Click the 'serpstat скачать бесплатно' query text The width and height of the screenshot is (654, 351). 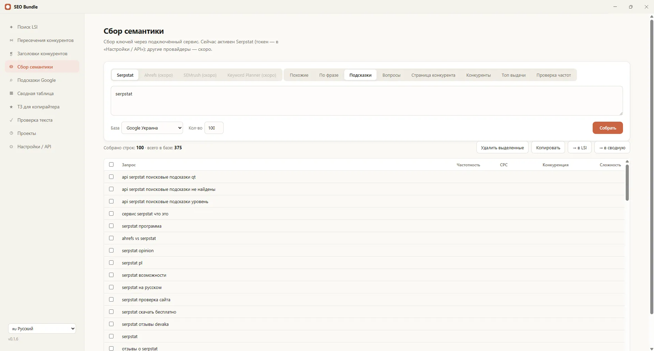[149, 312]
